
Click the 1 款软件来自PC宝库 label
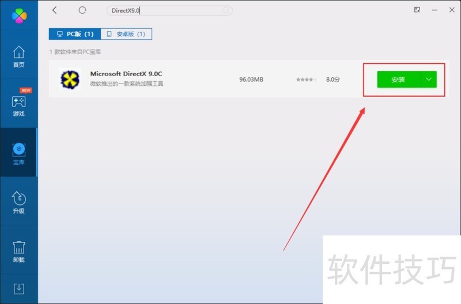coord(75,52)
